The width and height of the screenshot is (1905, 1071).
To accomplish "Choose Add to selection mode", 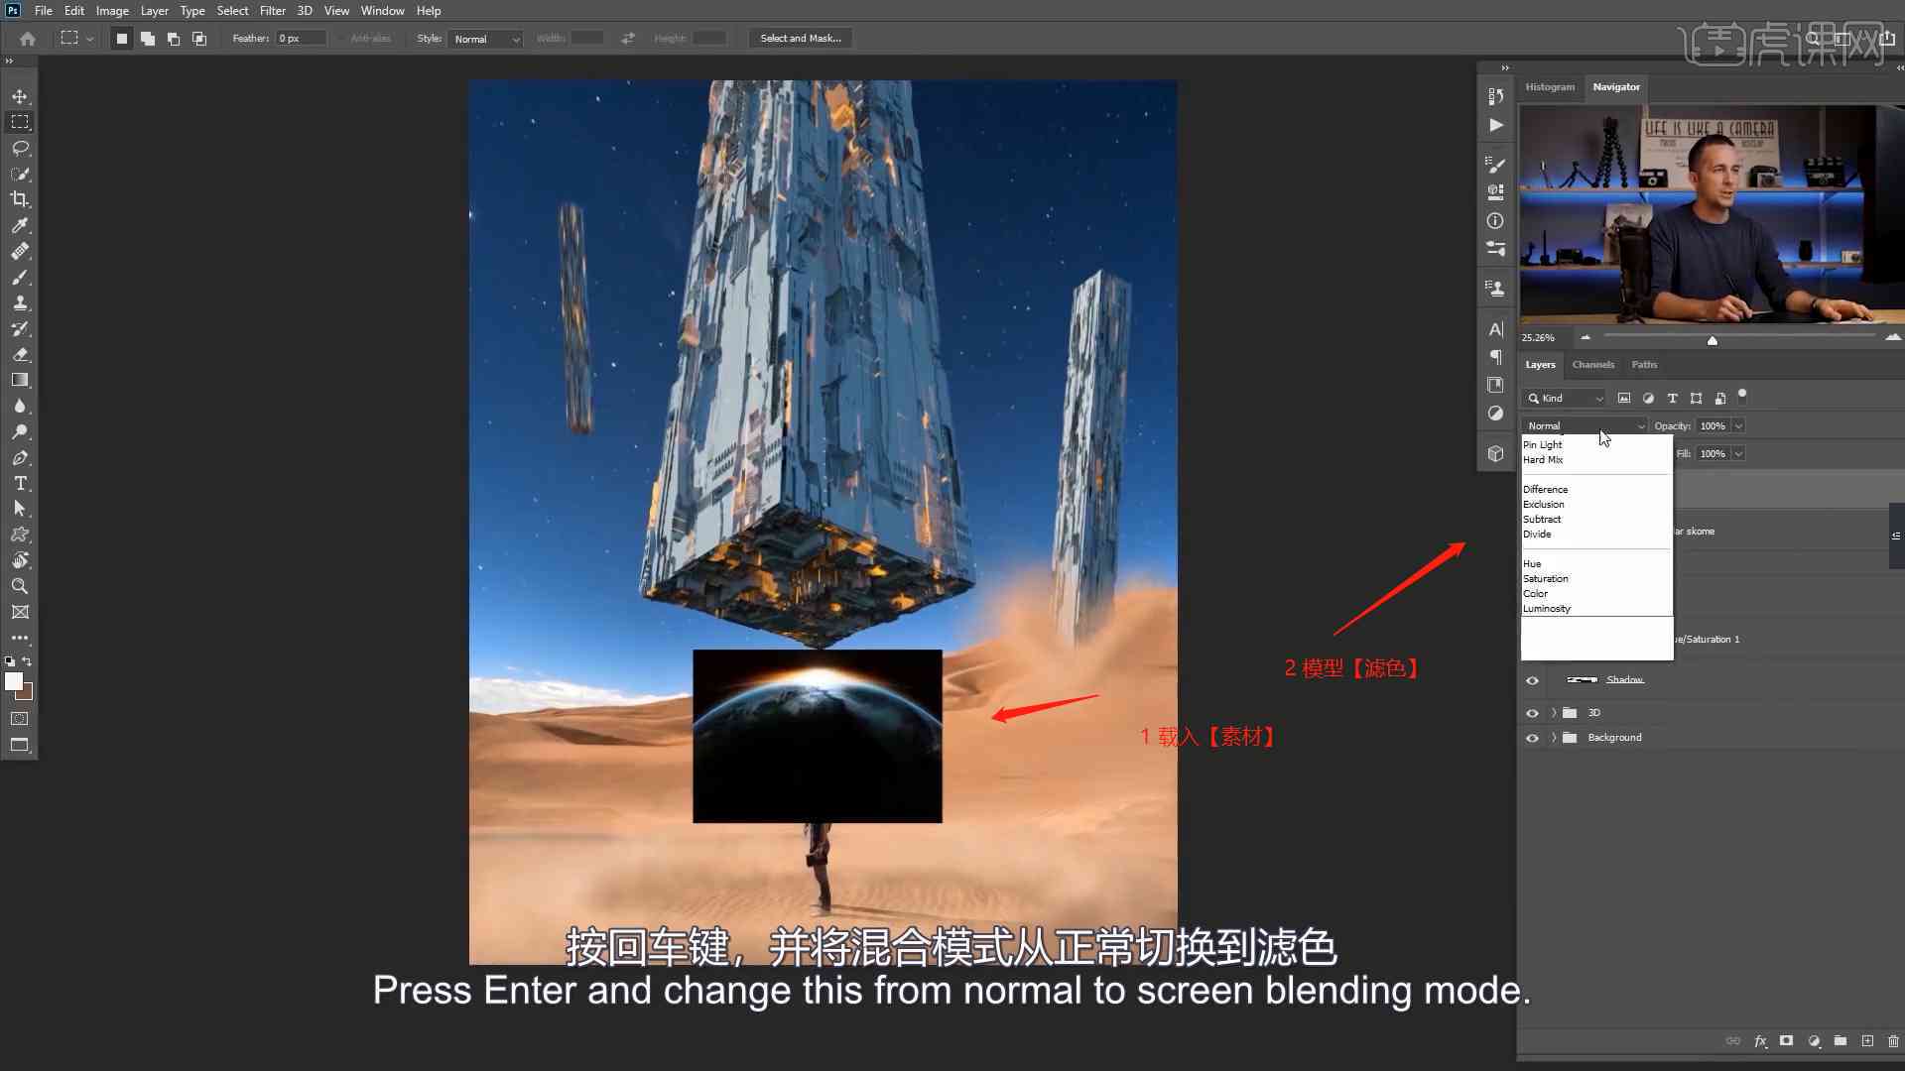I will tap(148, 39).
